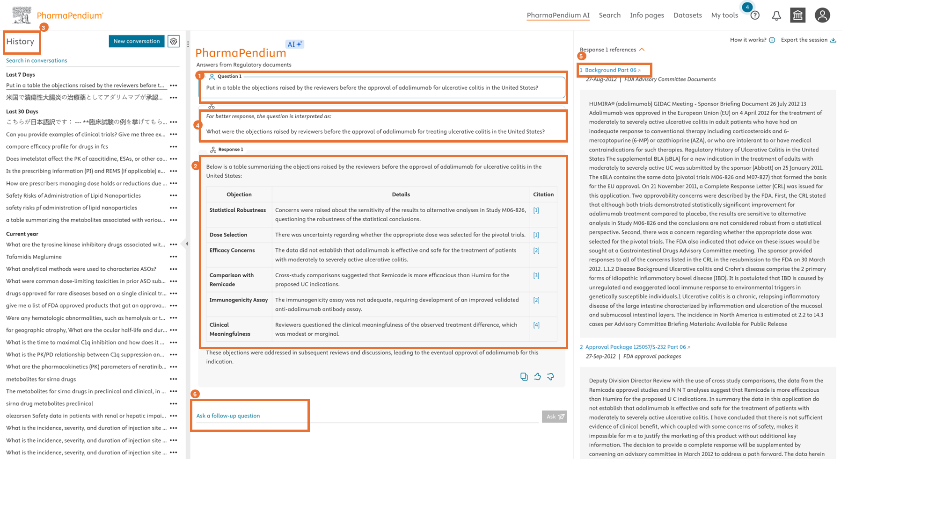Click the Question 1 text box
This screenshot has width=936, height=510.
coord(383,87)
